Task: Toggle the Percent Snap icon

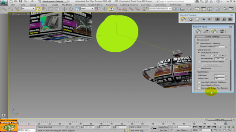Action: (131, 9)
